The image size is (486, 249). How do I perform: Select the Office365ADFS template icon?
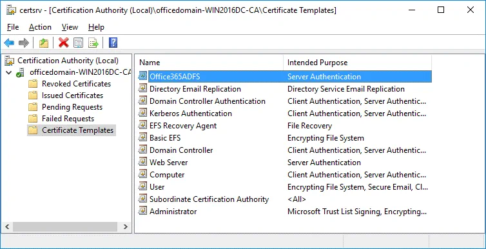[142, 76]
